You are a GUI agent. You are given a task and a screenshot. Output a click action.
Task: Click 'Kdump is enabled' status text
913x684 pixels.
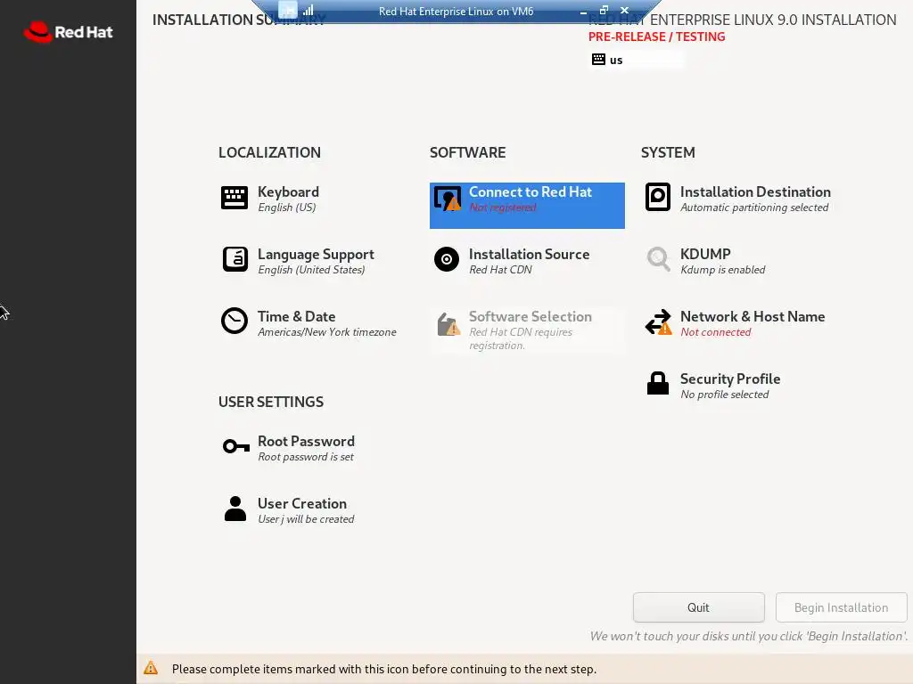point(722,270)
